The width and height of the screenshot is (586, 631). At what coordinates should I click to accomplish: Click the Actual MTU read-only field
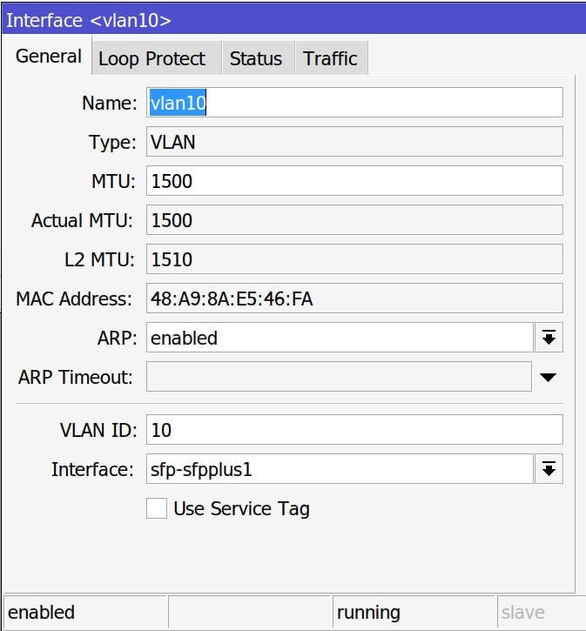[354, 220]
